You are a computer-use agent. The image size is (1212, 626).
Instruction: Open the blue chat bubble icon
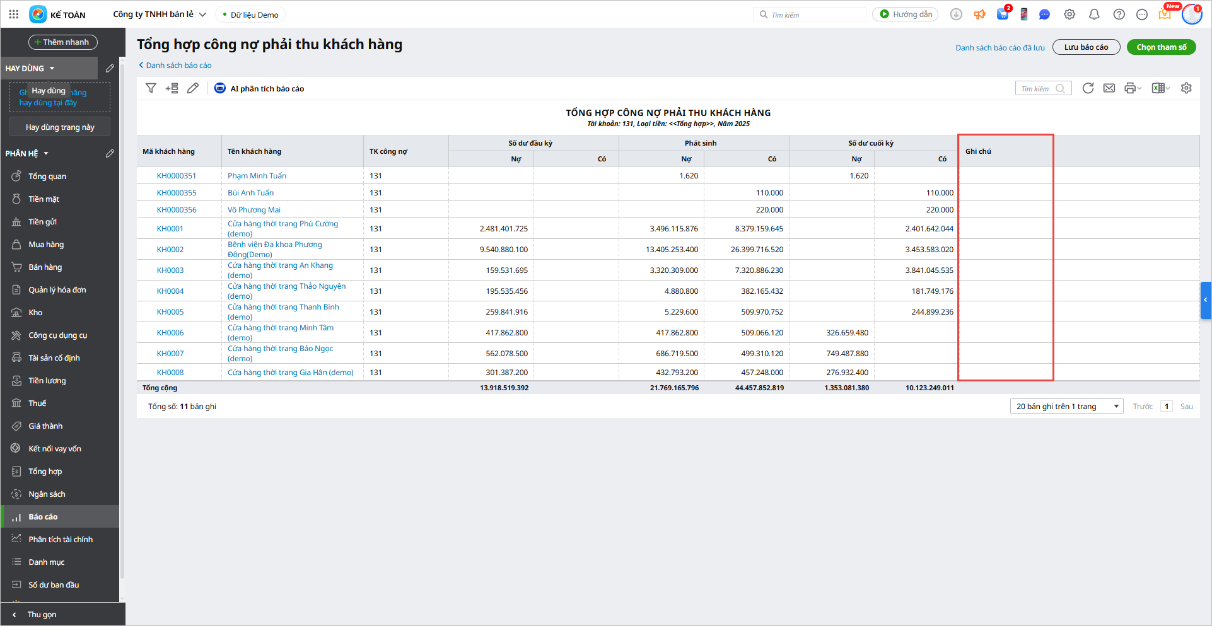point(1044,14)
